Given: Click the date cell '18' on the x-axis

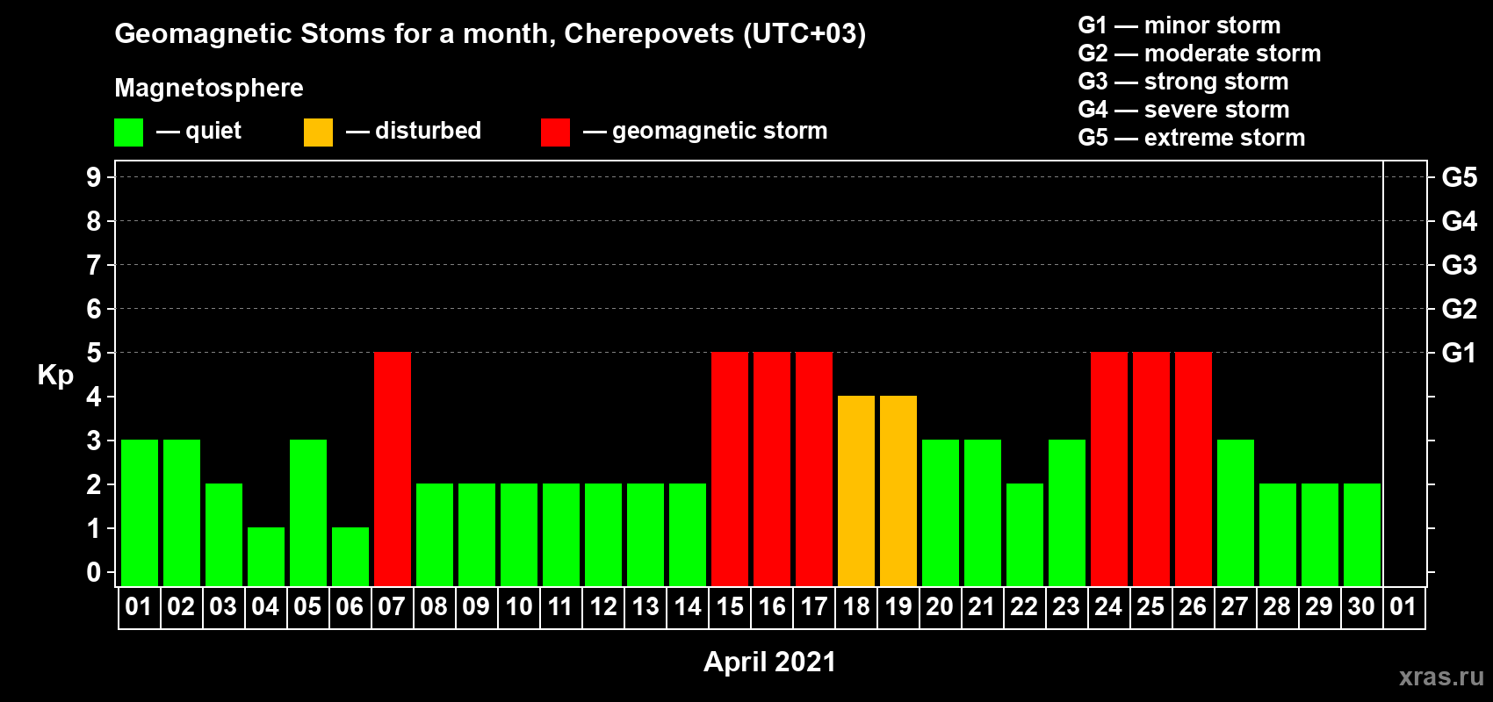Looking at the screenshot, I should tap(856, 607).
